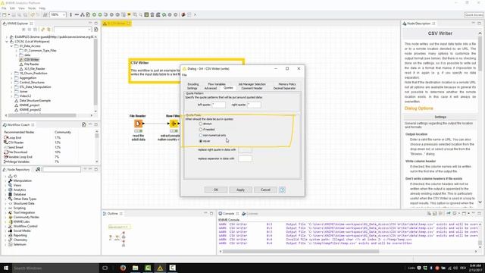Expand the Manipulation category
Viewport: 485px width, 273px height.
(5, 180)
